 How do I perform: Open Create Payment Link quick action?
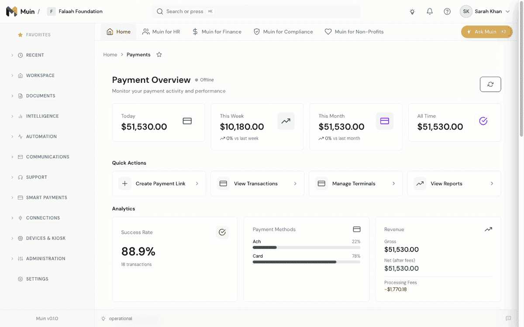[159, 184]
